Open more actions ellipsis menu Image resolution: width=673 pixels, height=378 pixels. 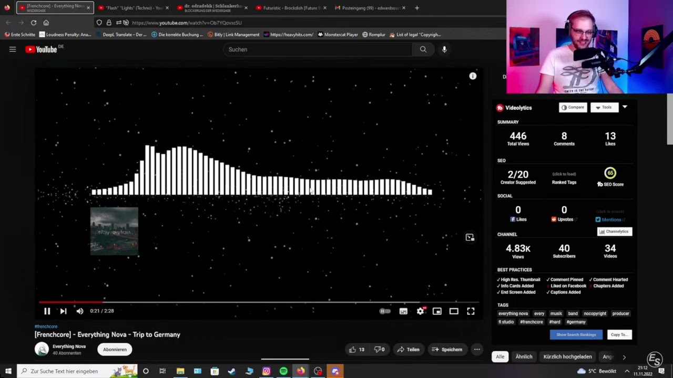point(477,350)
